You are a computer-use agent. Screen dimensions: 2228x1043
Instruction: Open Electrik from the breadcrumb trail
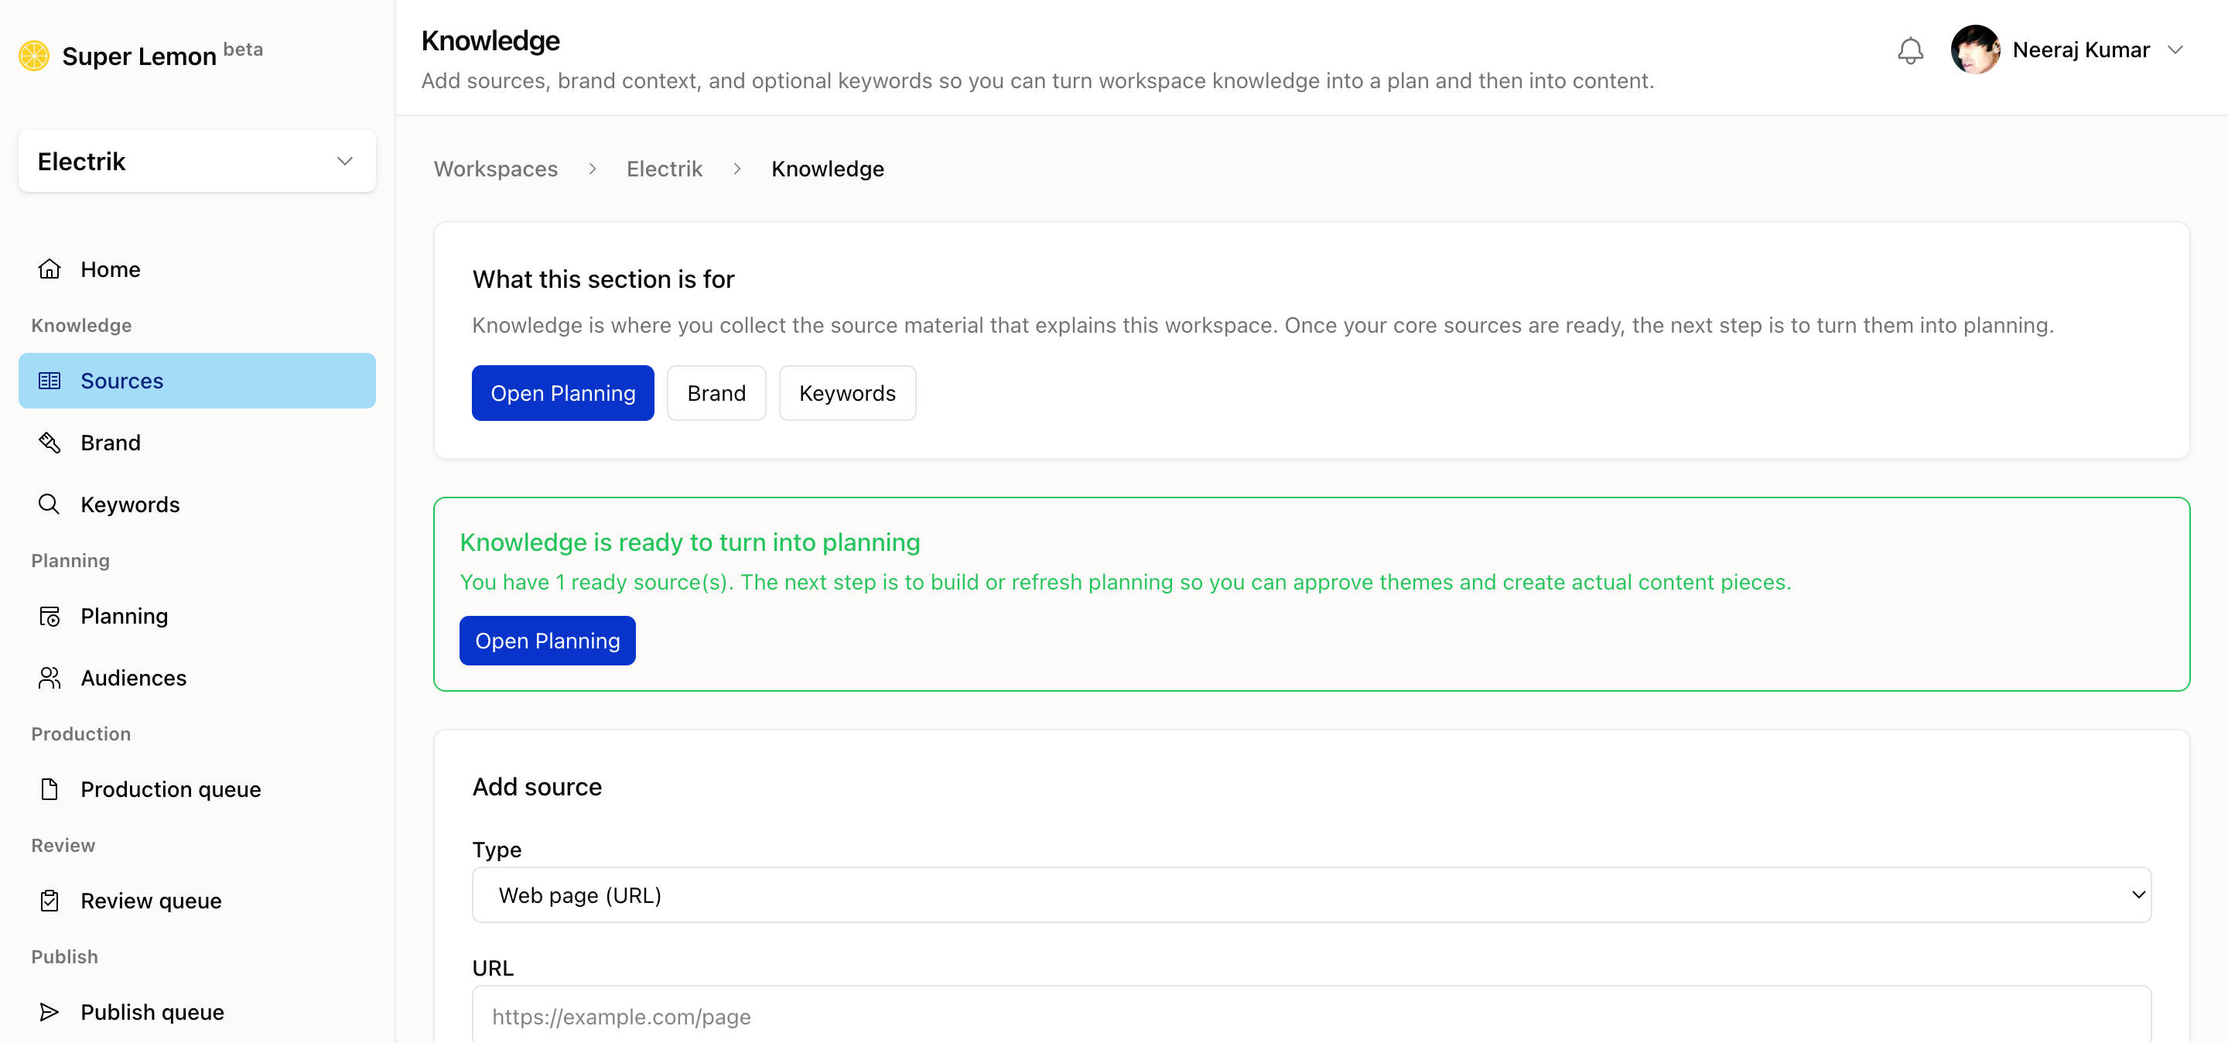(x=665, y=169)
